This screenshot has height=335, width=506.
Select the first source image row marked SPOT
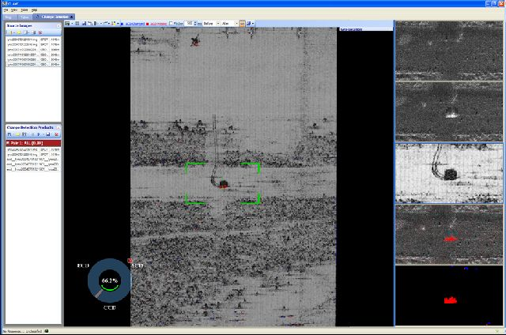click(x=33, y=40)
